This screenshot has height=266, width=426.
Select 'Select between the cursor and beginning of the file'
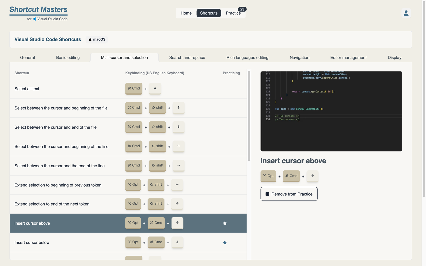coord(128,108)
